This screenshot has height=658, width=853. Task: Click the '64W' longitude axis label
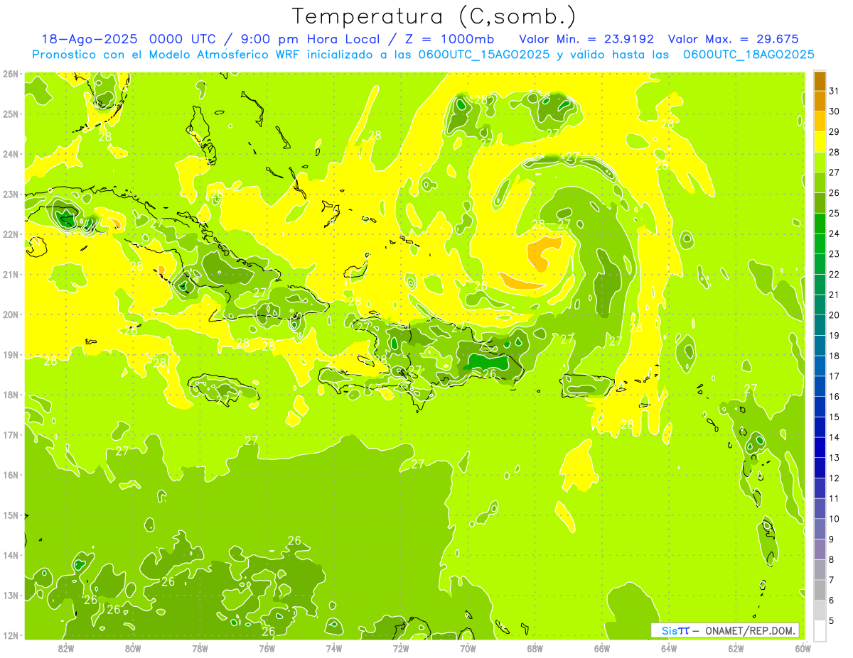point(669,648)
